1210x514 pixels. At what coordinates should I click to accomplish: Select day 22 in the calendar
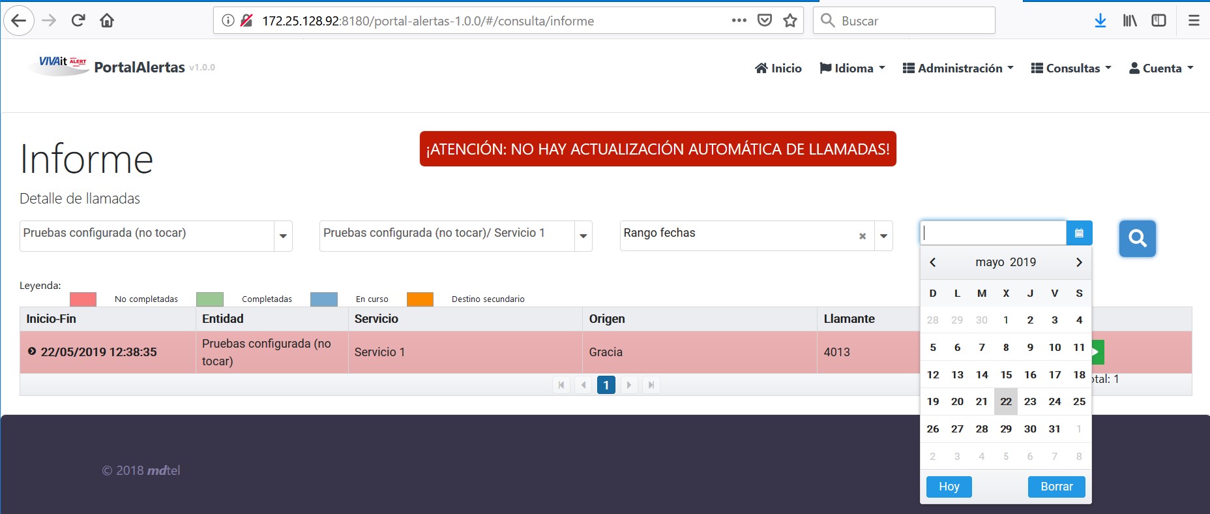tap(1006, 402)
